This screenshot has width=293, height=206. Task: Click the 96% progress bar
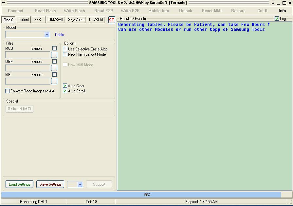(147, 195)
